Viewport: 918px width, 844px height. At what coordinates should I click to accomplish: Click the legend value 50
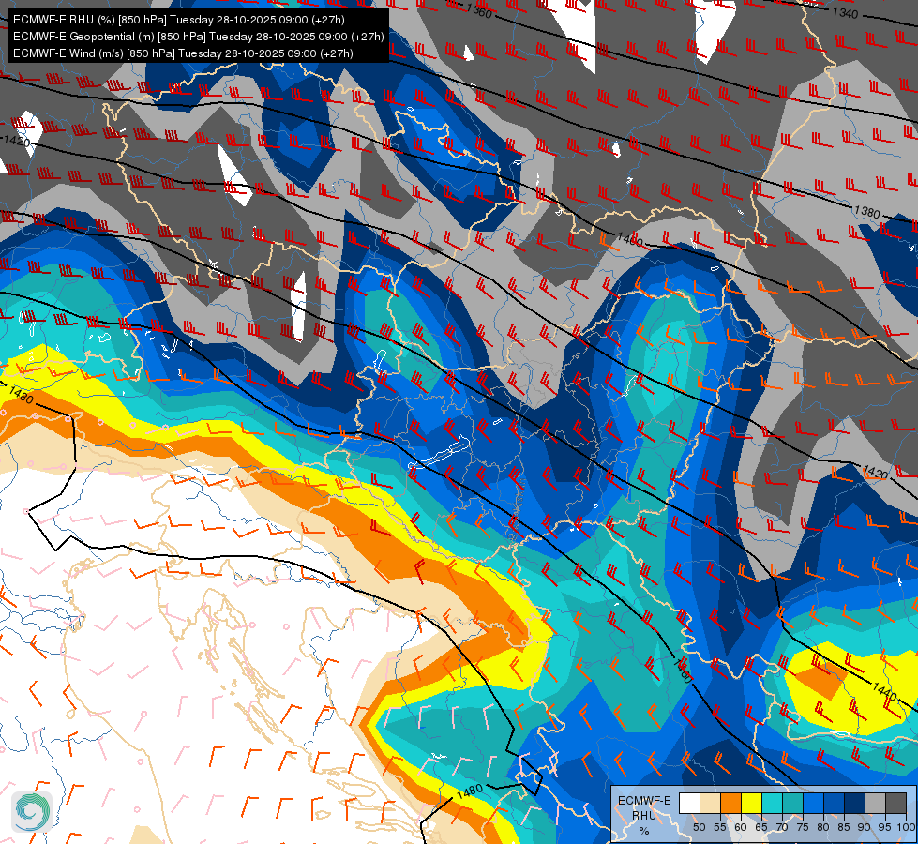point(699,827)
